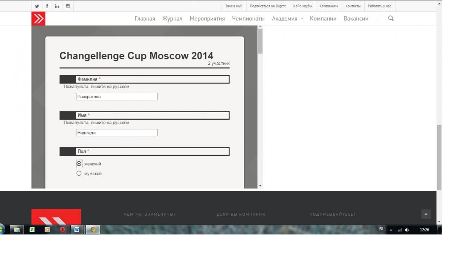Click the form scrollbar's up arrow
The height and width of the screenshot is (254, 452).
[x=260, y=27]
